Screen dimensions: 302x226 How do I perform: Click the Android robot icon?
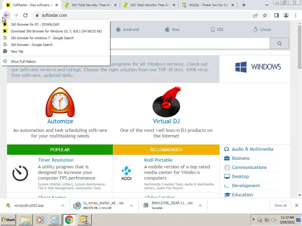click(x=118, y=30)
